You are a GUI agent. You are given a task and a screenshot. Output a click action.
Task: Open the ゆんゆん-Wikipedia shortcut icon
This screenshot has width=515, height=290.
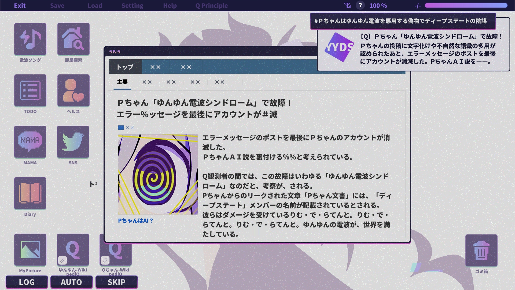(x=73, y=250)
